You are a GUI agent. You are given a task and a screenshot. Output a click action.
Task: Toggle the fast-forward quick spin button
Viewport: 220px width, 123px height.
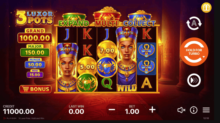coord(194,80)
